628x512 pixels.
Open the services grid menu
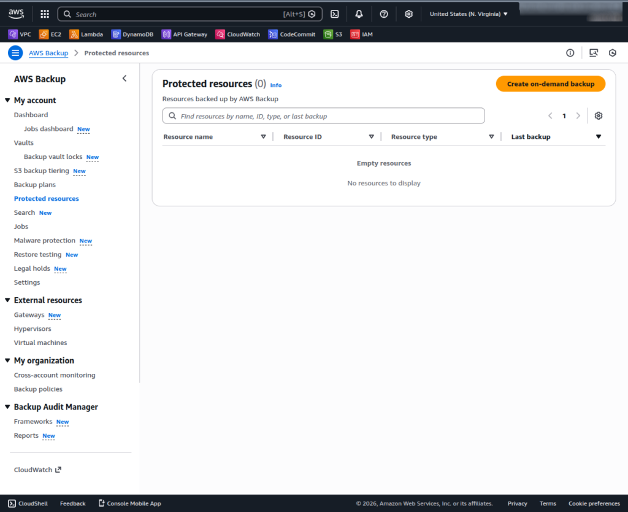(45, 14)
